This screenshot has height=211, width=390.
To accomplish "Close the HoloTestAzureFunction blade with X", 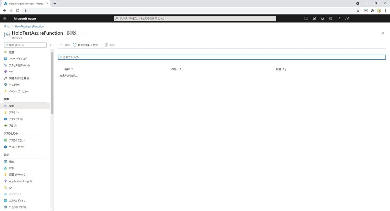I will 383,33.
